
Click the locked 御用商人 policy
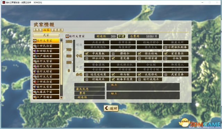click(x=176, y=65)
